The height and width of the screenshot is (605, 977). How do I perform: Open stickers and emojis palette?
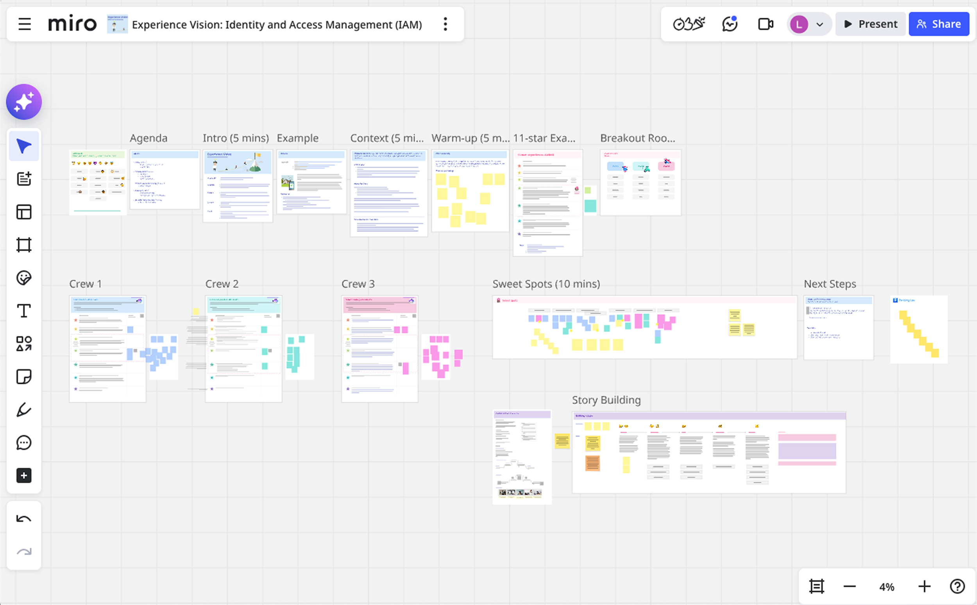[x=23, y=278]
